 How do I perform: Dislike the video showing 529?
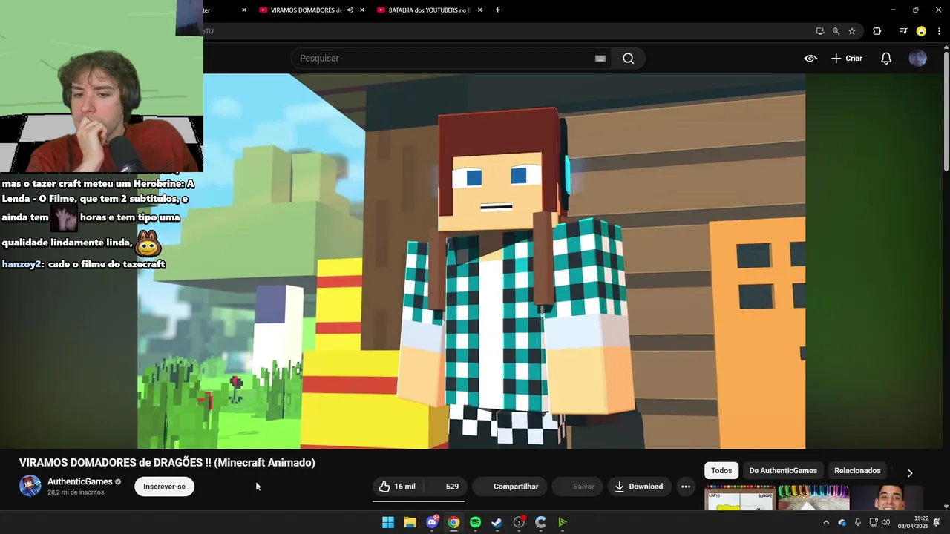[445, 487]
